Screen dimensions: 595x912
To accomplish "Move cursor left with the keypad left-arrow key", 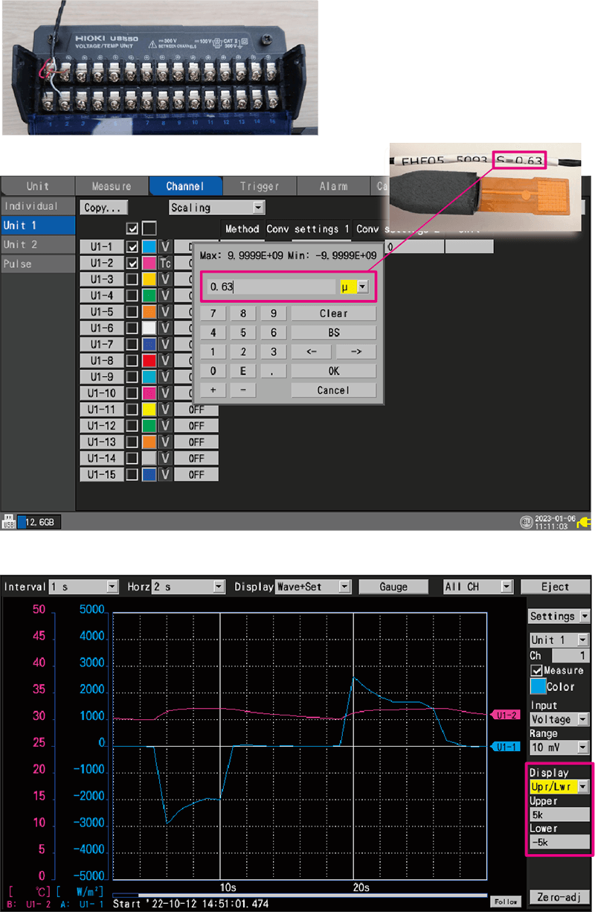I will coord(311,352).
